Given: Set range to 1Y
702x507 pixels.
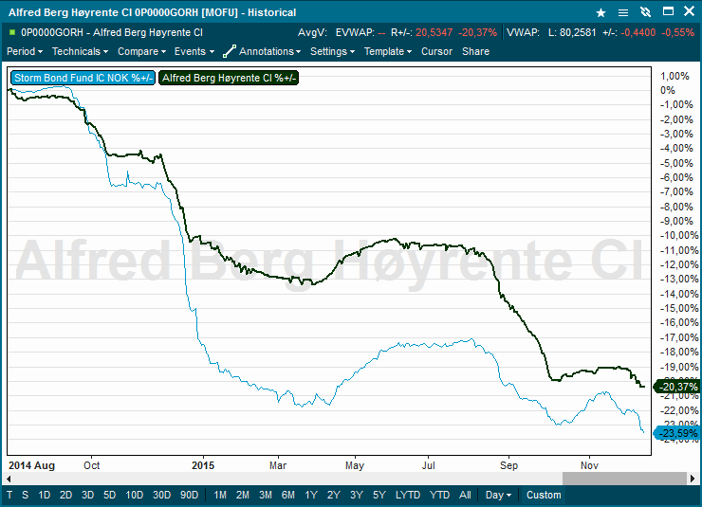Looking at the screenshot, I should [x=311, y=495].
